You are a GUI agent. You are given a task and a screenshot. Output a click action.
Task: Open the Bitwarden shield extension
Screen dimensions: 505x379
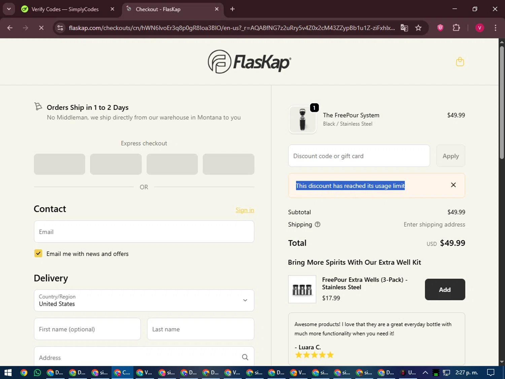(440, 28)
